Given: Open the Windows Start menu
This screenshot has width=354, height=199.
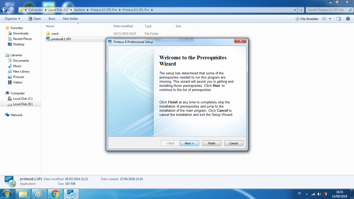Looking at the screenshot, I should pyautogui.click(x=7, y=194).
